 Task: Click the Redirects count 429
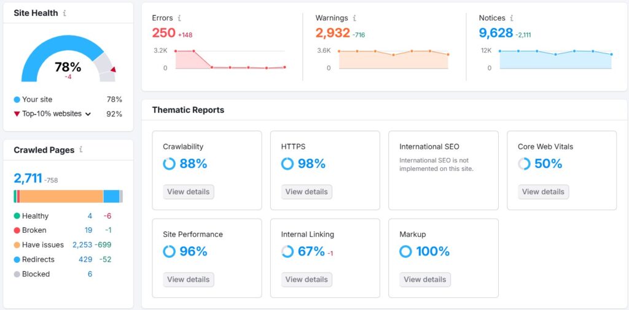[x=85, y=260]
